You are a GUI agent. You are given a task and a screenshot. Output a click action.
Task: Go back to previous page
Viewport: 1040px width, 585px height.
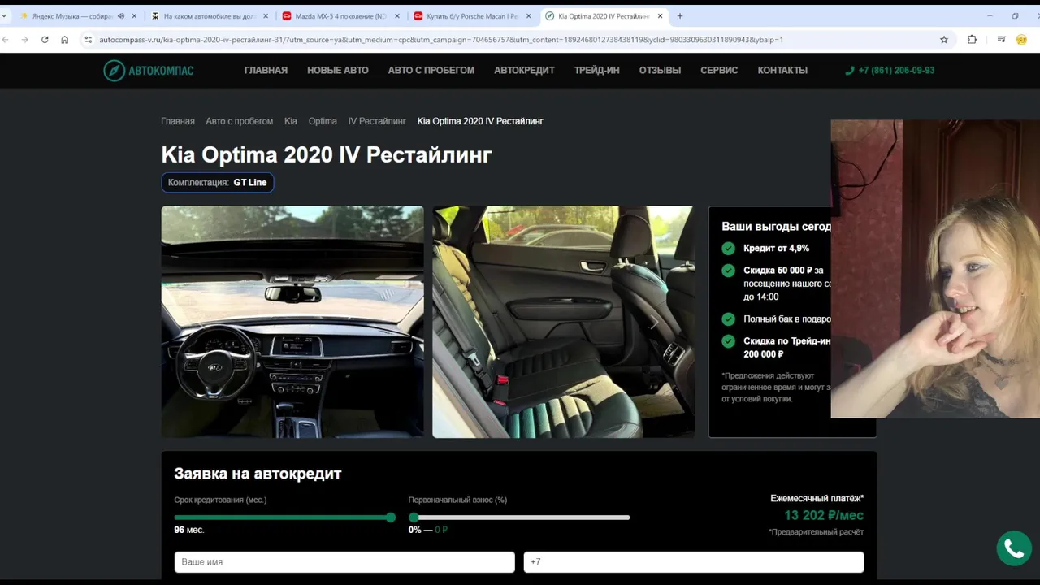pos(6,39)
